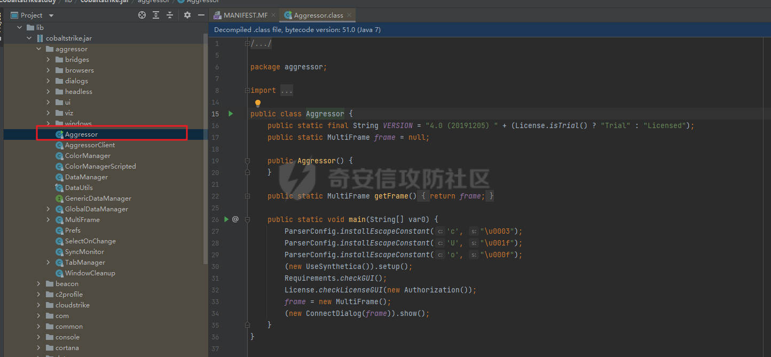Viewport: 771px width, 357px height.
Task: Select the common package
Action: point(69,327)
